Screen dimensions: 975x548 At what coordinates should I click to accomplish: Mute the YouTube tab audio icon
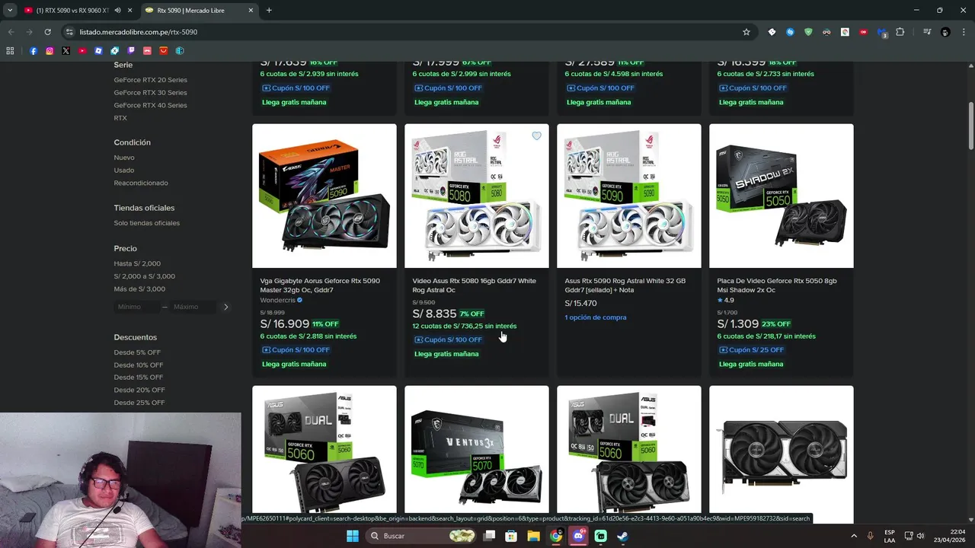[x=118, y=10]
